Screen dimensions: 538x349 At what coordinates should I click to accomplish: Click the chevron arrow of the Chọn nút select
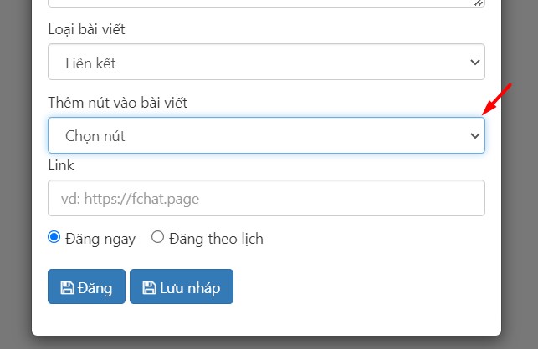pos(475,135)
